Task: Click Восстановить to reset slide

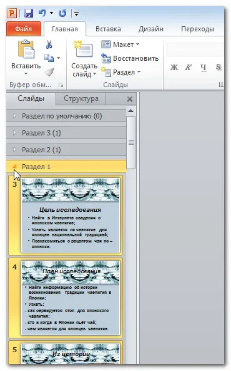Action: point(130,58)
